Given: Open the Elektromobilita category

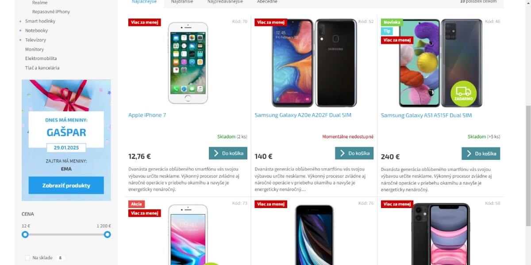Looking at the screenshot, I should (x=41, y=58).
